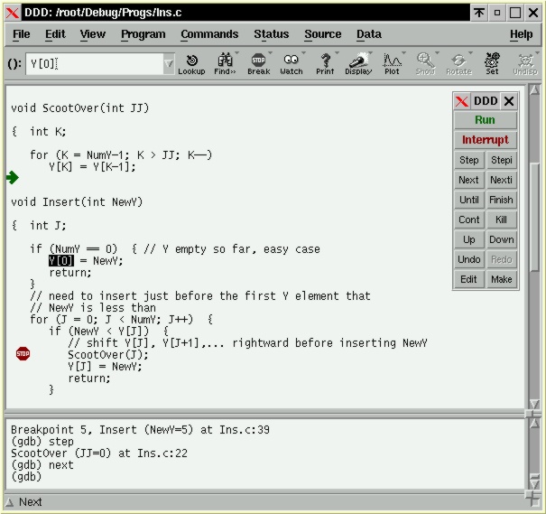Open the Commands menu
Screen dimensions: 546x514
point(209,34)
